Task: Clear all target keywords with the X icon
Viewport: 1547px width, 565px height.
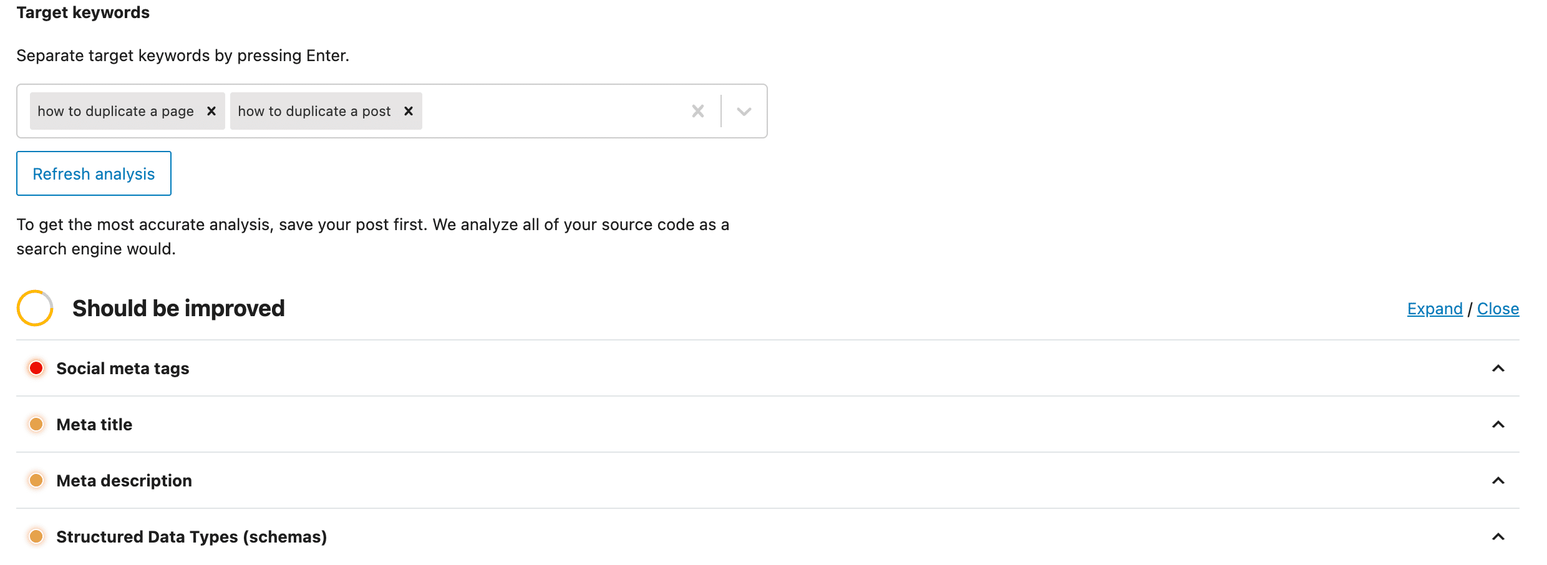Action: coord(698,110)
